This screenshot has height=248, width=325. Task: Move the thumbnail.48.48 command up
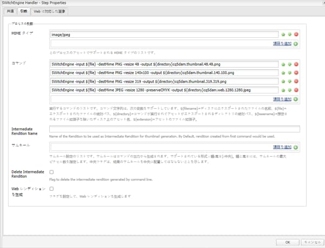click(x=283, y=64)
